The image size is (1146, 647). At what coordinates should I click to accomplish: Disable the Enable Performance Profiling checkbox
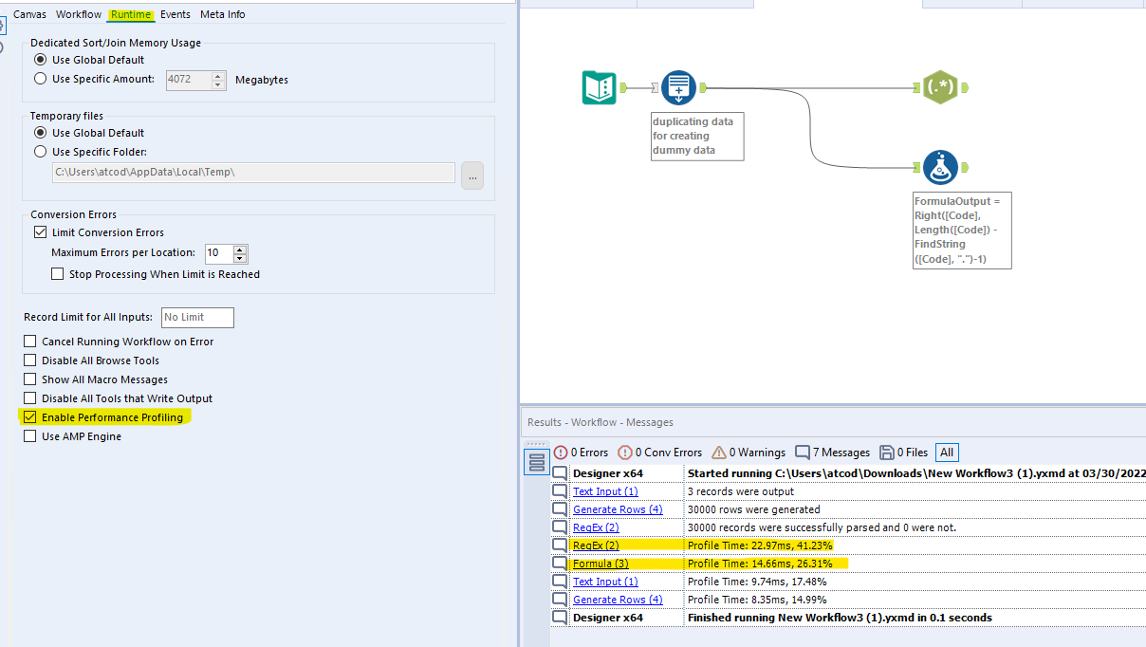click(28, 417)
